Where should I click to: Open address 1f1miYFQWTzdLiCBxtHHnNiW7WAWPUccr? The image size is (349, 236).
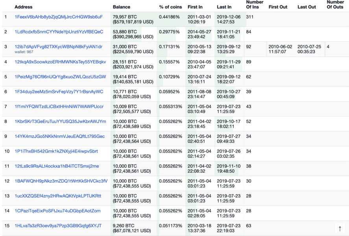[x=59, y=107]
